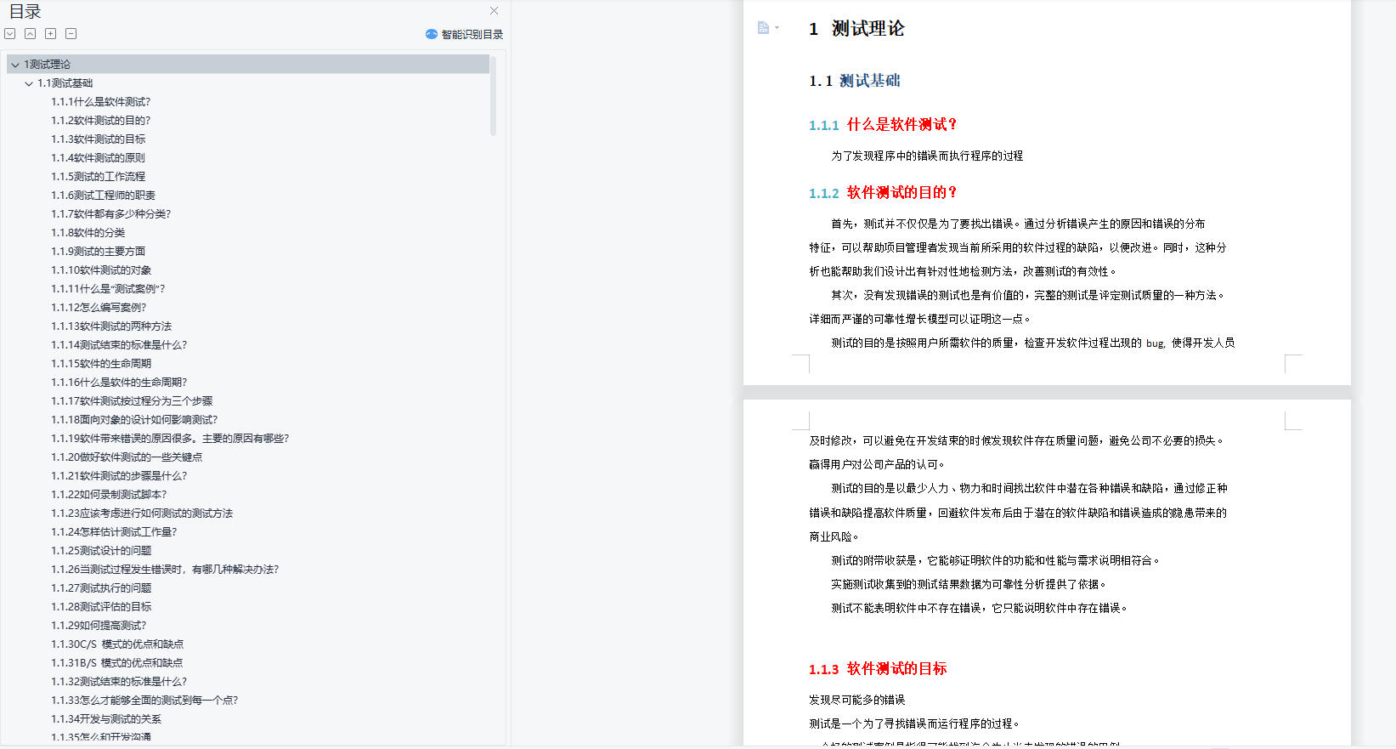Click 1.1.12怎么编写案例? entry
Screen dimensions: 1396x749
point(99,308)
